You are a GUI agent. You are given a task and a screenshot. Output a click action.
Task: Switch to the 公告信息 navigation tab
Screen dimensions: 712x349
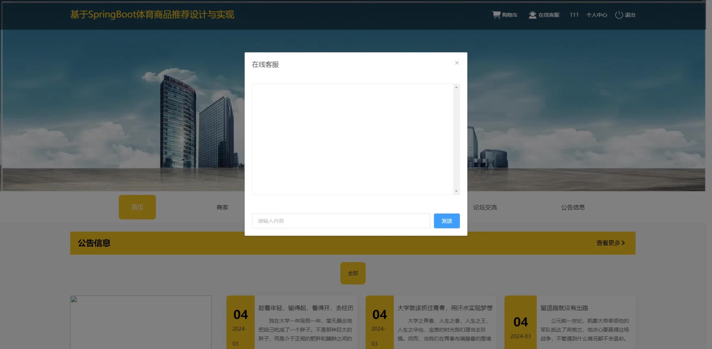click(572, 207)
